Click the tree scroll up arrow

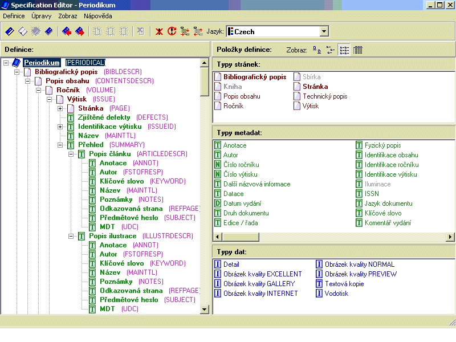pos(205,63)
